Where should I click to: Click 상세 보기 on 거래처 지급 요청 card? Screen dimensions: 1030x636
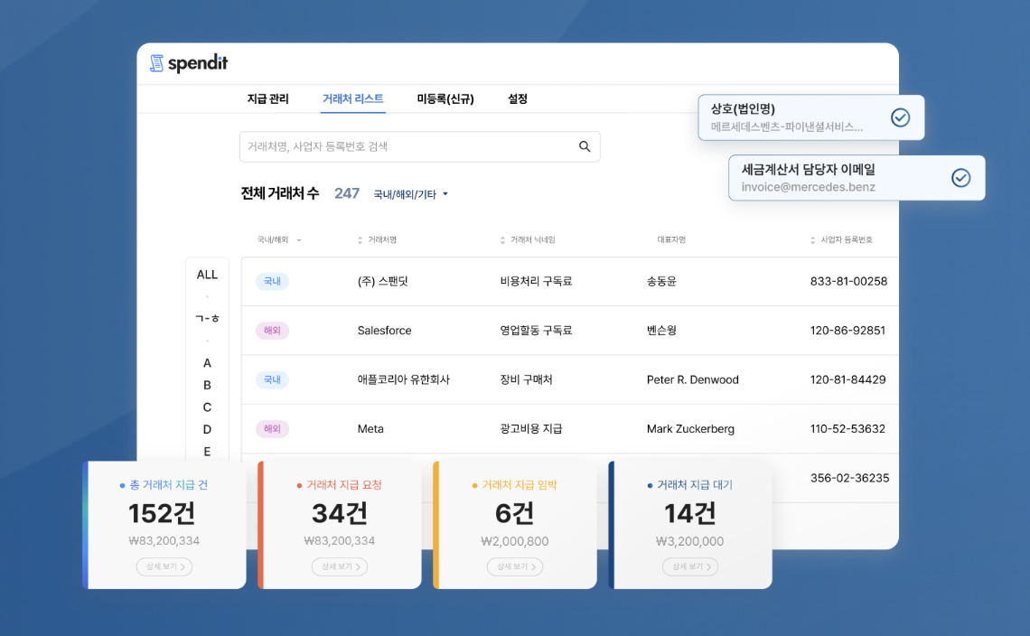(x=340, y=566)
